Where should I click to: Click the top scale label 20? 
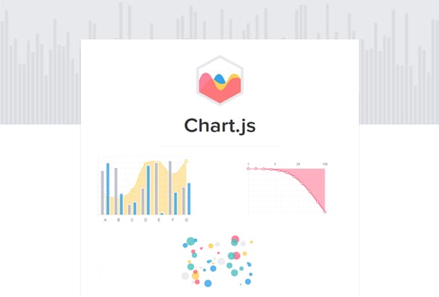[x=298, y=164]
